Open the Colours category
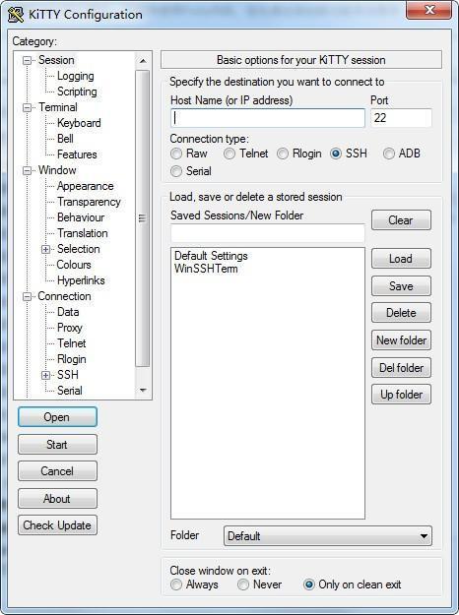Image resolution: width=459 pixels, height=615 pixels. [x=74, y=265]
